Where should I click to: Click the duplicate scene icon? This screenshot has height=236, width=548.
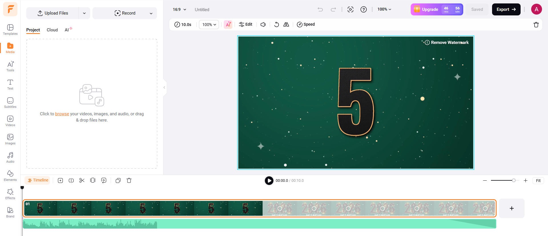tap(118, 180)
